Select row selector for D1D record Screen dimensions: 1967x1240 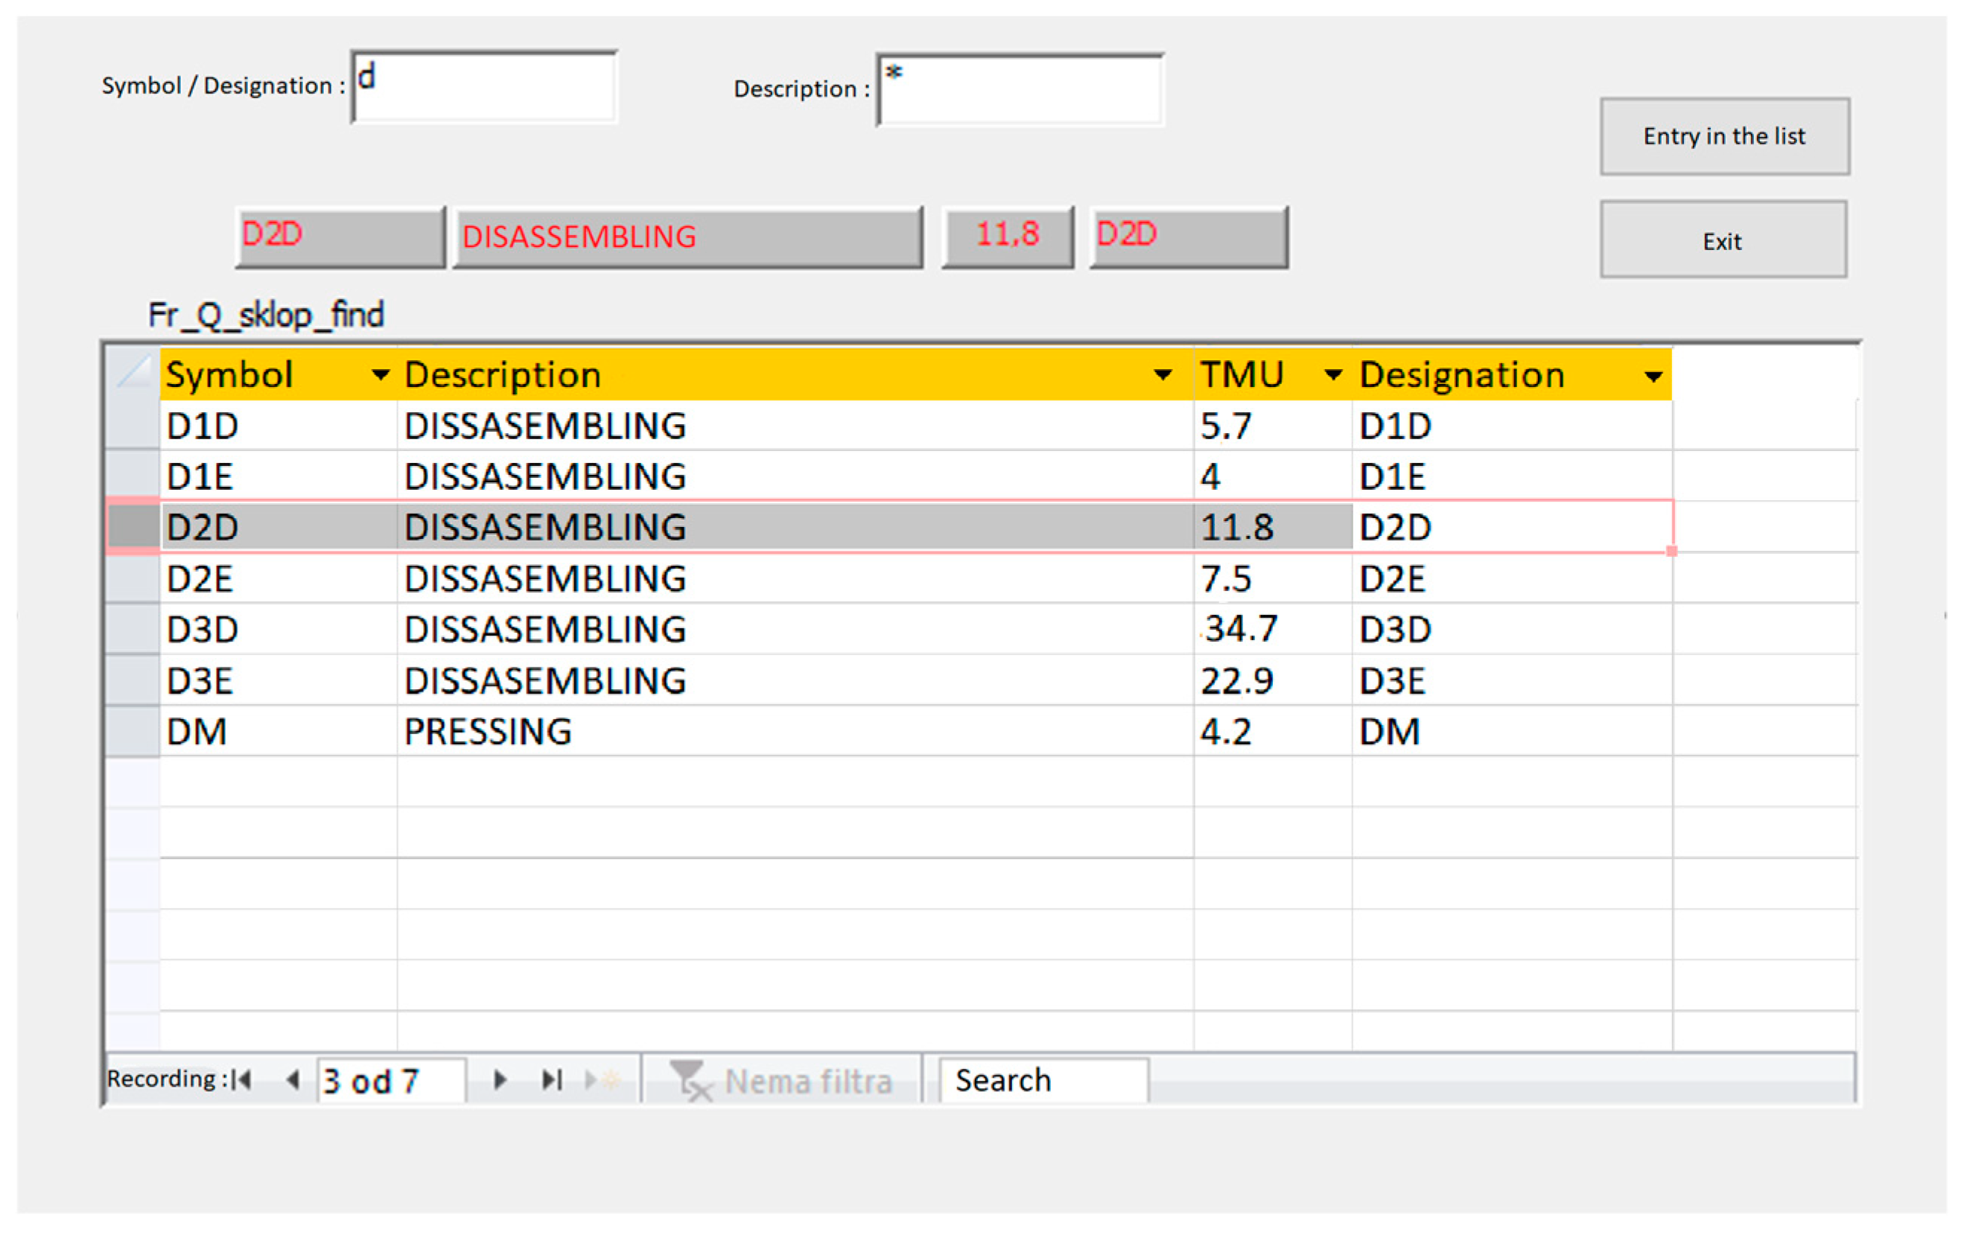pos(133,425)
